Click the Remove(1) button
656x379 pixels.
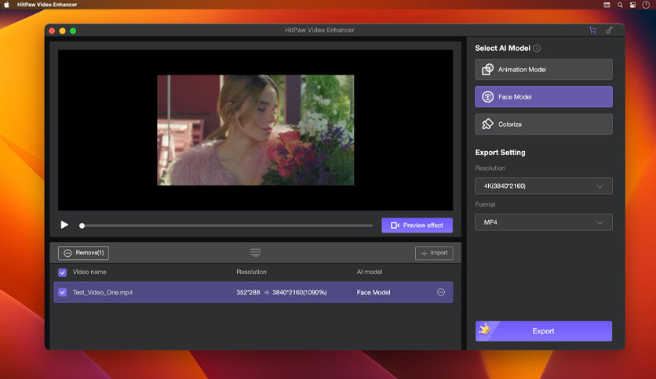click(x=84, y=252)
